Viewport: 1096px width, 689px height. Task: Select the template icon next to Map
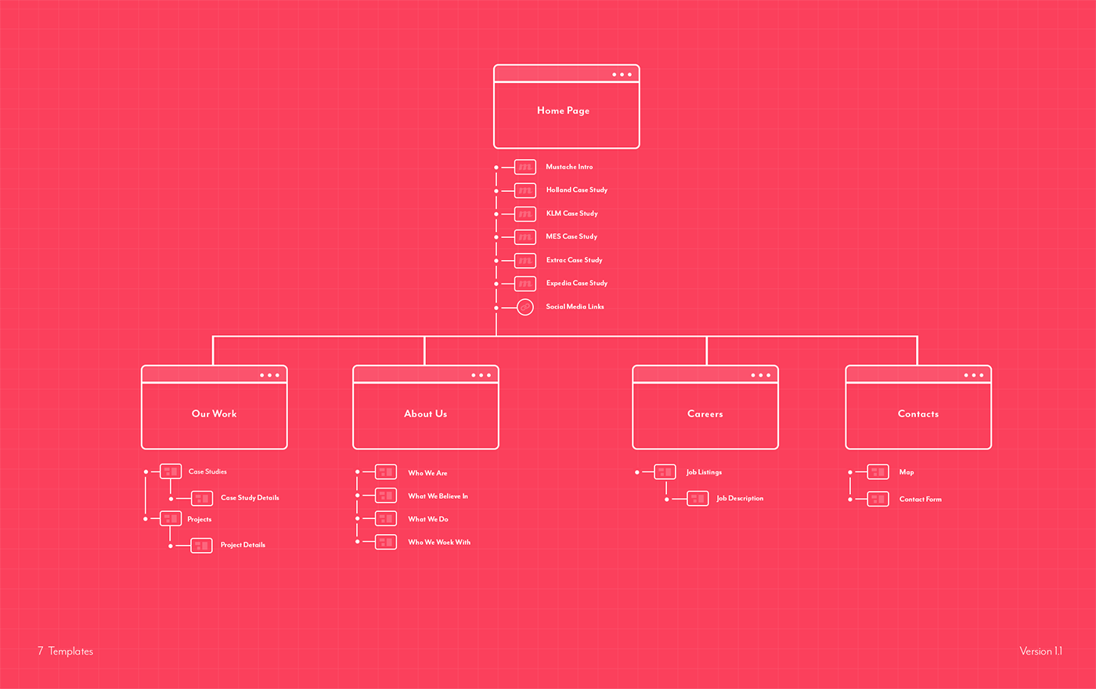(878, 472)
